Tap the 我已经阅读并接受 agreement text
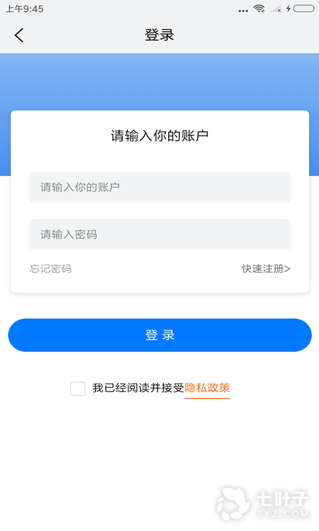Viewport: 319px width, 531px height. point(138,388)
